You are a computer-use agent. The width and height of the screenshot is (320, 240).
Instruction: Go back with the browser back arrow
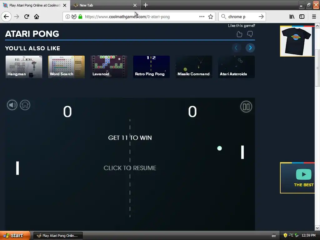6,17
